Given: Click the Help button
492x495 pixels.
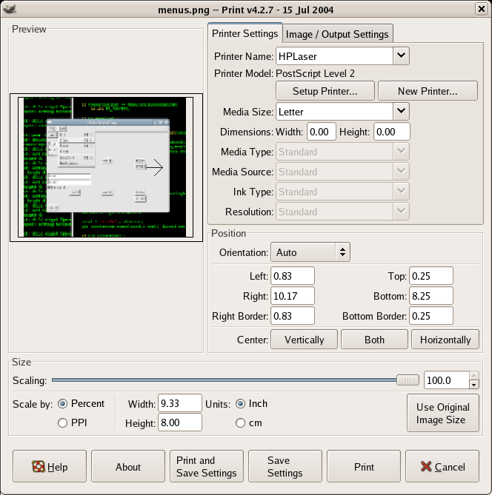Looking at the screenshot, I should click(x=50, y=467).
